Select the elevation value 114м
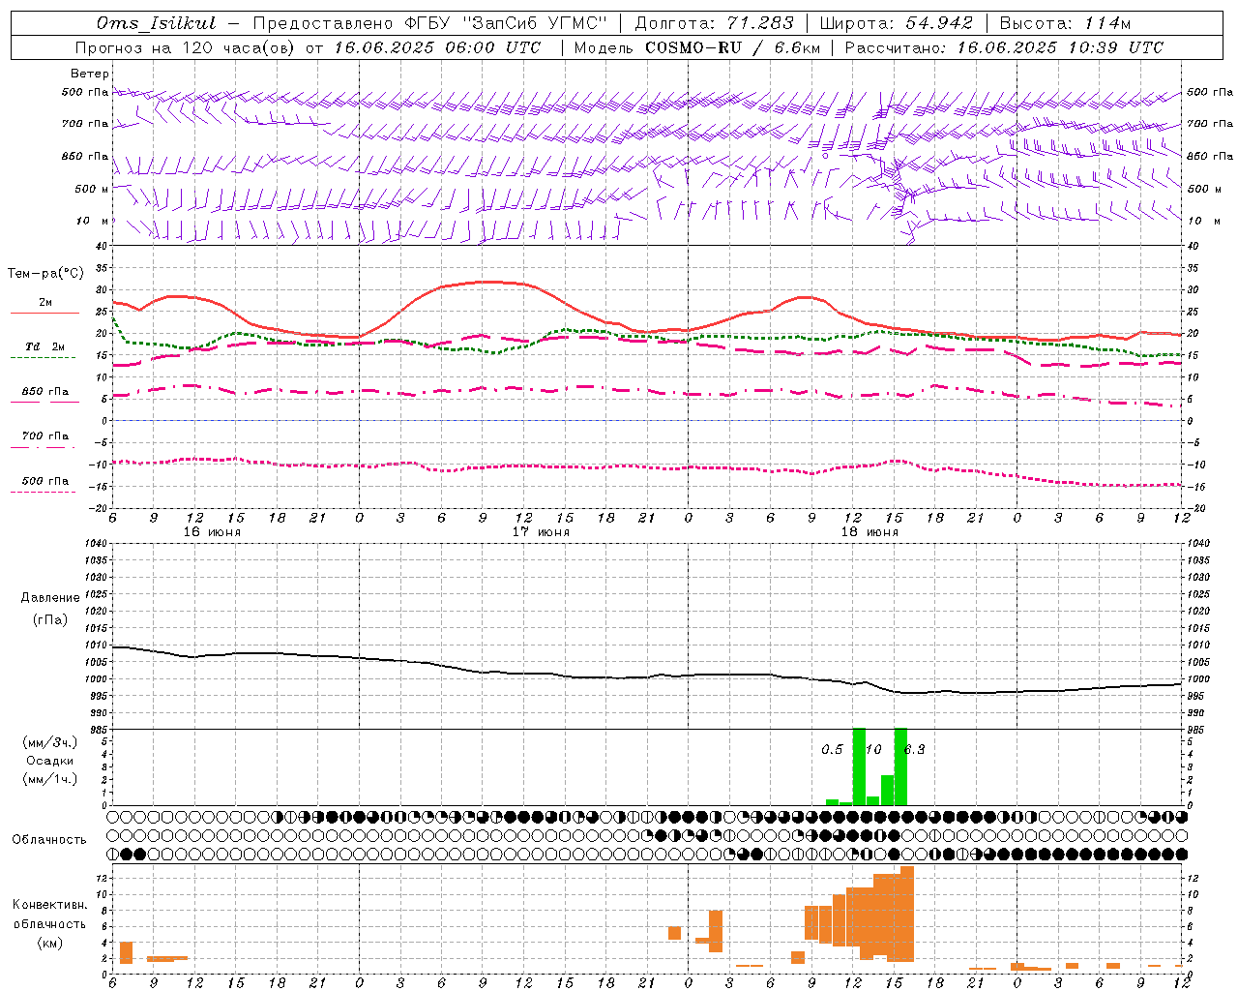Screen dimensions: 1238x991 (1106, 23)
